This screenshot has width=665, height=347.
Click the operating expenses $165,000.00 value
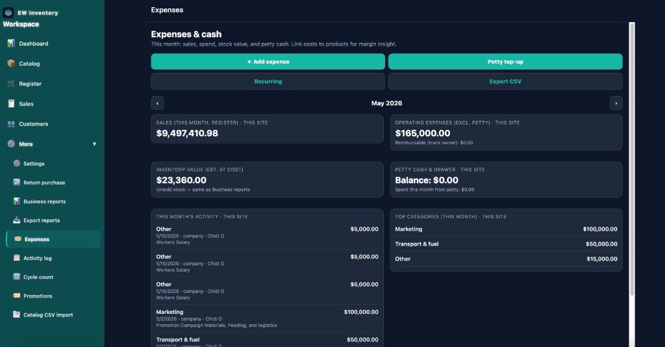(x=422, y=133)
